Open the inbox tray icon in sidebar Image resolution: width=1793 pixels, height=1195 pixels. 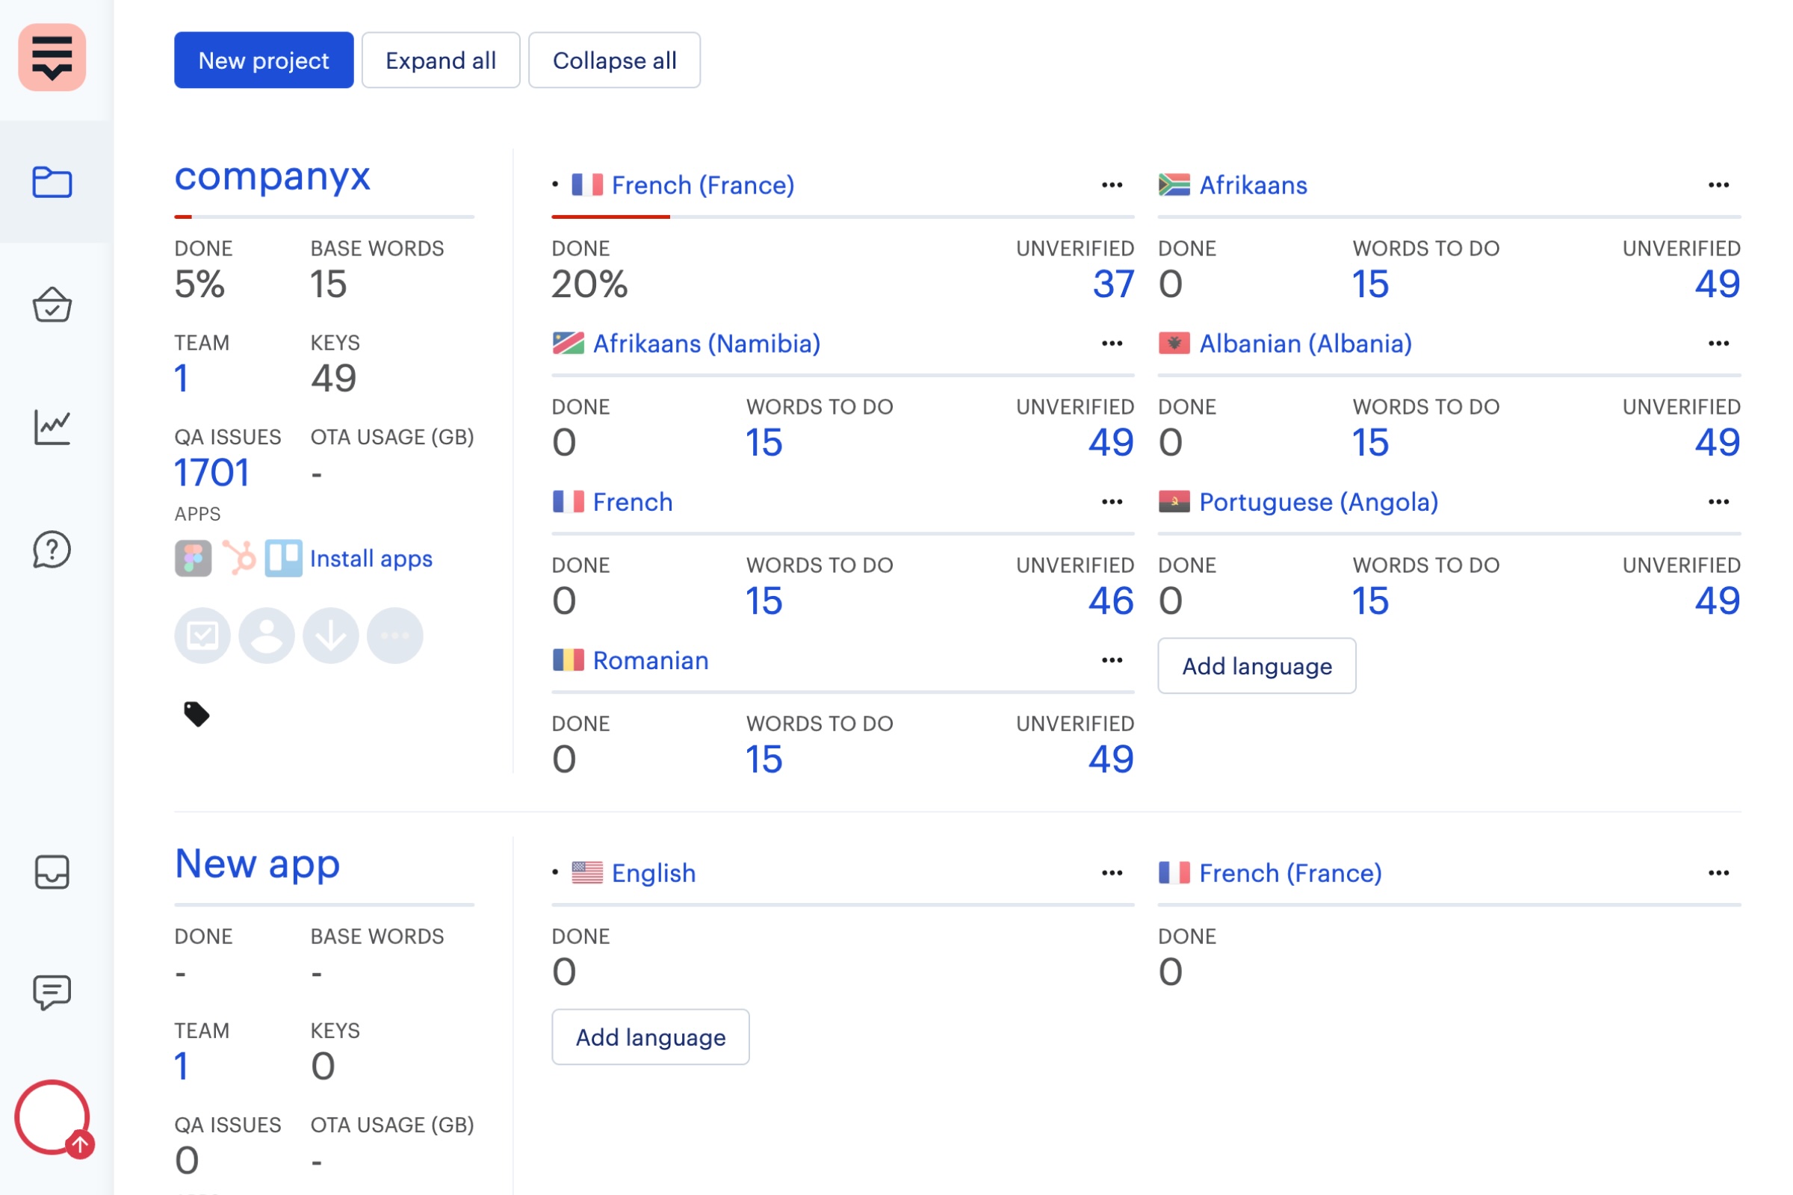click(x=52, y=872)
